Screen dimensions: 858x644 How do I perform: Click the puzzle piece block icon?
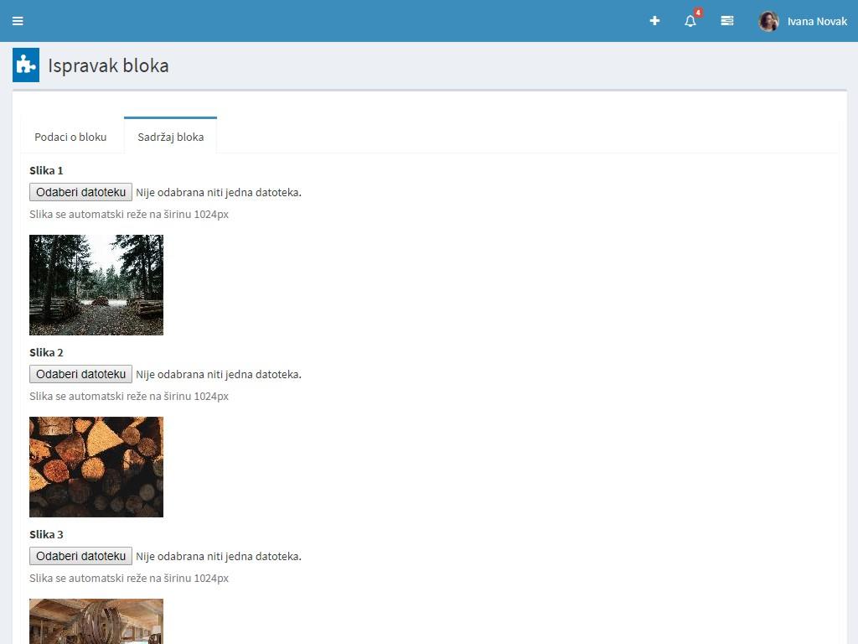click(26, 65)
